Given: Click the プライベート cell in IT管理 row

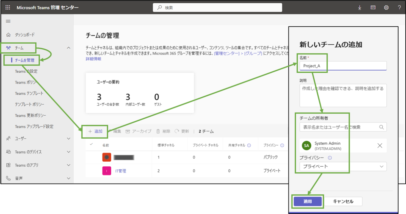Looking at the screenshot, I should (272, 171).
